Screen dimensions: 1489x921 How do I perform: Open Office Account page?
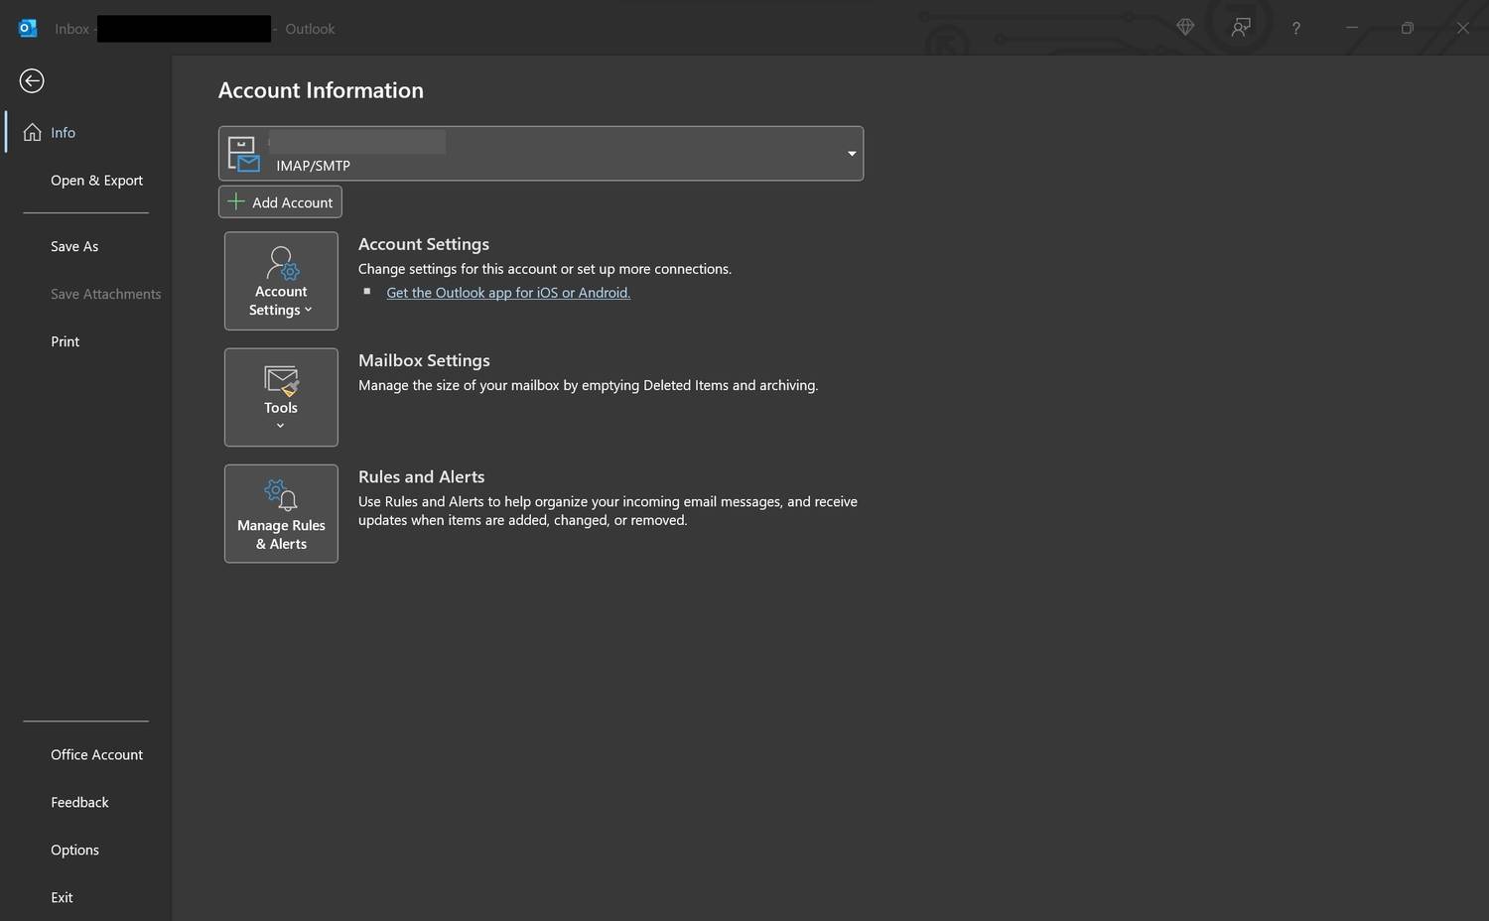pyautogui.click(x=96, y=754)
